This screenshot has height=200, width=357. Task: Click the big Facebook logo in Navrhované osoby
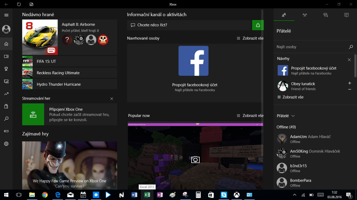[194, 61]
